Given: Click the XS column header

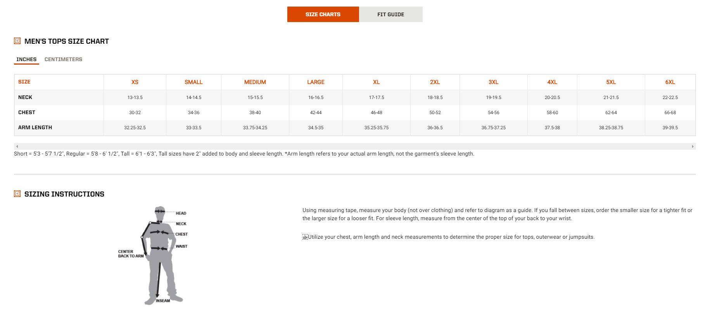Looking at the screenshot, I should pyautogui.click(x=135, y=82).
